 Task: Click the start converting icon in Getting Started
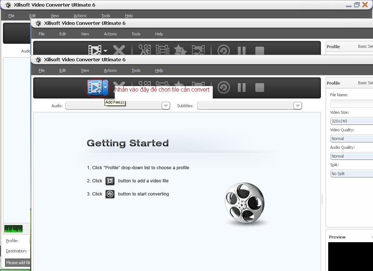coord(110,194)
